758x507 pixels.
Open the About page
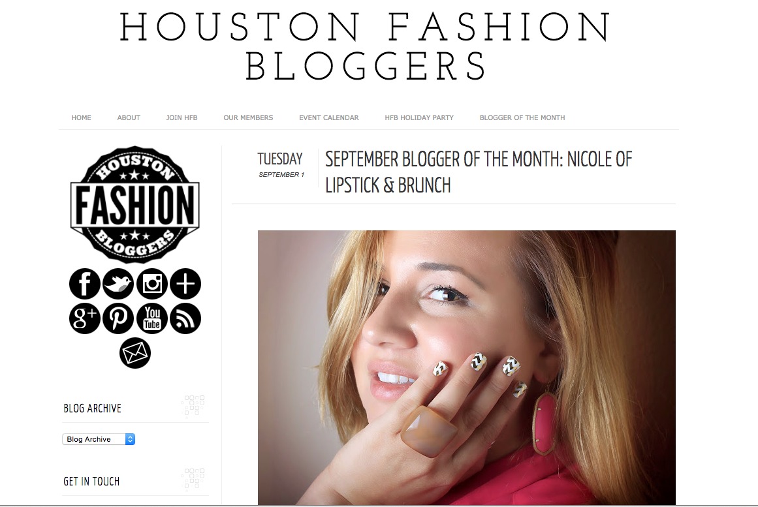(x=129, y=117)
